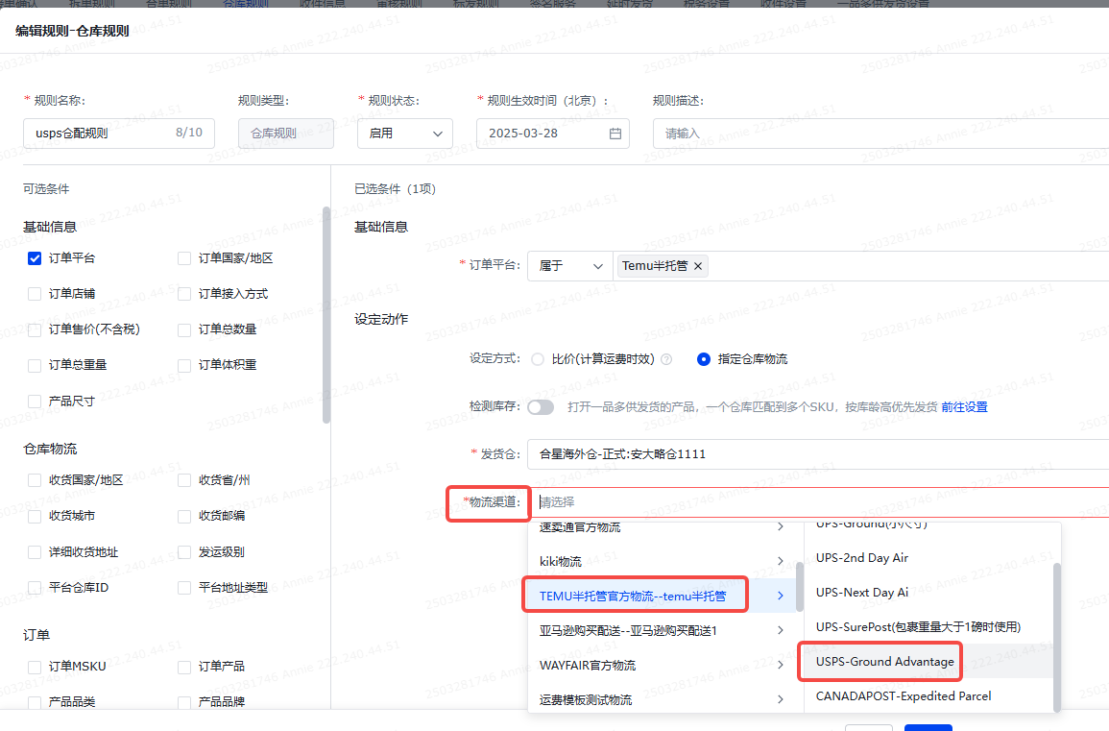Click the 规则描述 input field
The image size is (1109, 731).
coord(880,134)
